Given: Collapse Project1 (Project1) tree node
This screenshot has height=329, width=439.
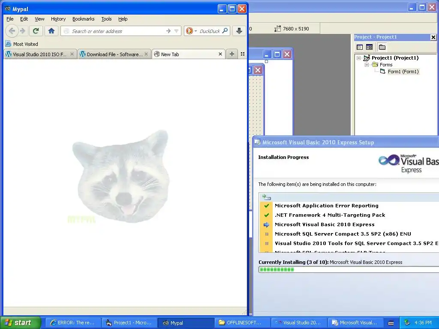Looking at the screenshot, I should click(x=359, y=58).
